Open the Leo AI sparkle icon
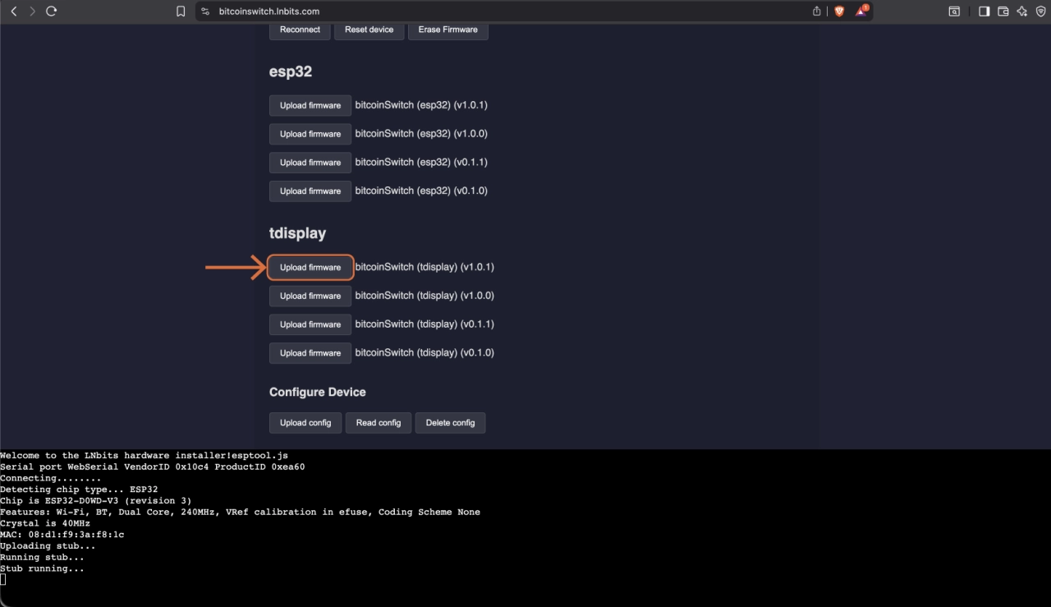 (1022, 11)
